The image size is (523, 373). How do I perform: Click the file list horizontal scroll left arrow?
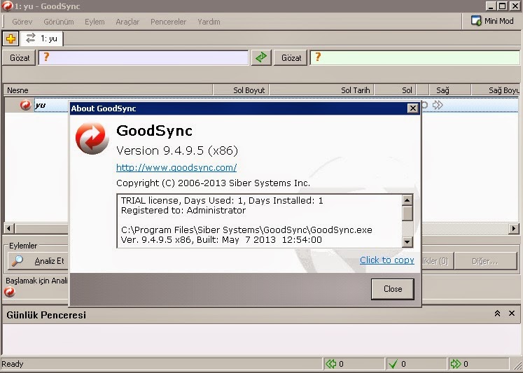tap(8, 229)
